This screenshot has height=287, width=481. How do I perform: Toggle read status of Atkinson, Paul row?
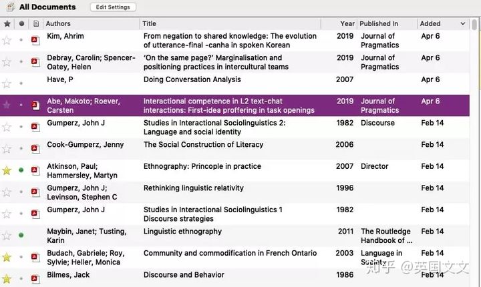(x=21, y=170)
